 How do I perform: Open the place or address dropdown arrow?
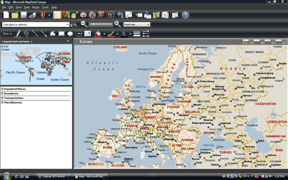68,24
